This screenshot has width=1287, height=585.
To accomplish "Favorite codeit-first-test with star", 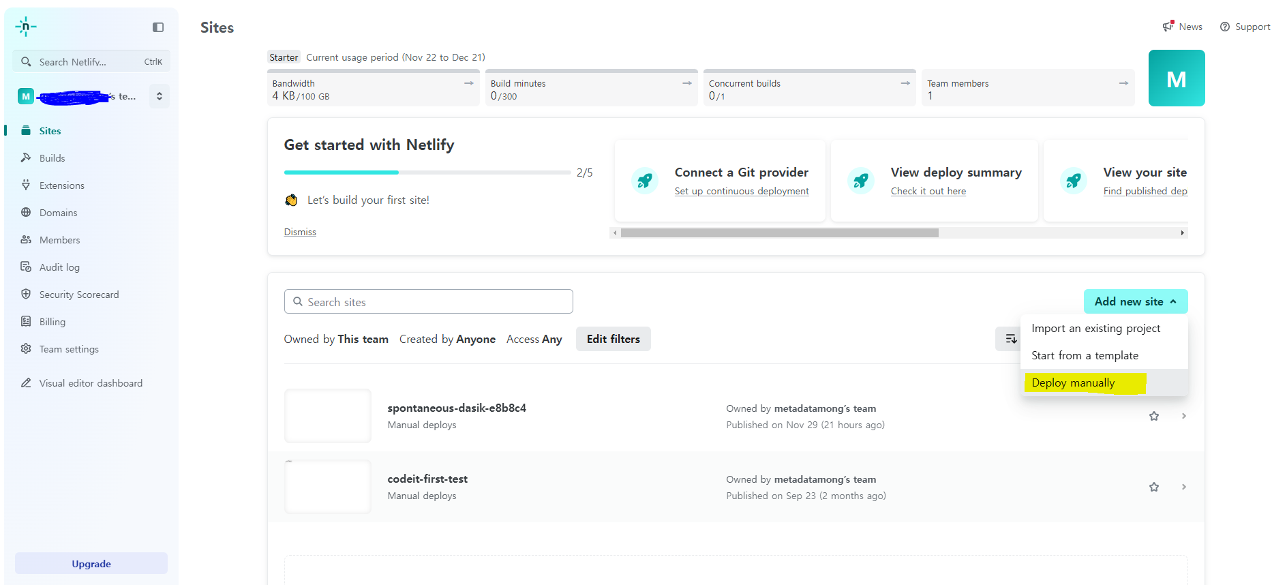I will [1154, 487].
